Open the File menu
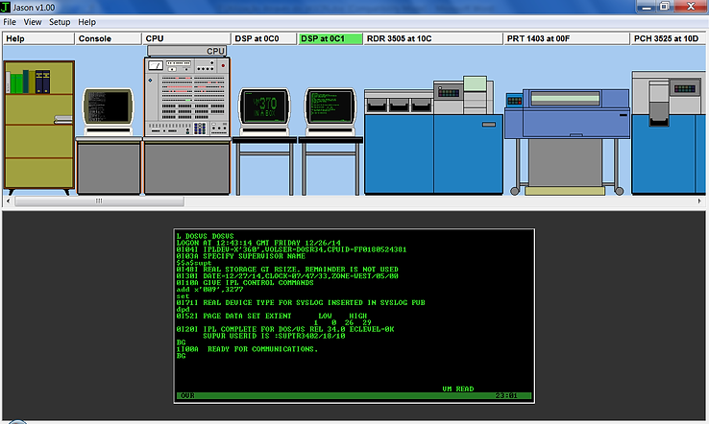 [x=10, y=22]
